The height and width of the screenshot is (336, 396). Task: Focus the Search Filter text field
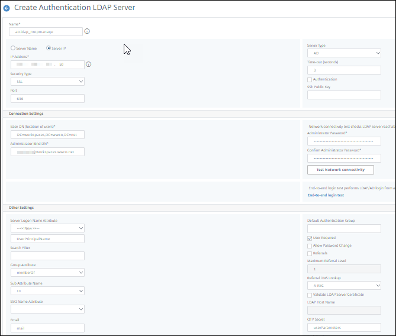click(x=47, y=256)
